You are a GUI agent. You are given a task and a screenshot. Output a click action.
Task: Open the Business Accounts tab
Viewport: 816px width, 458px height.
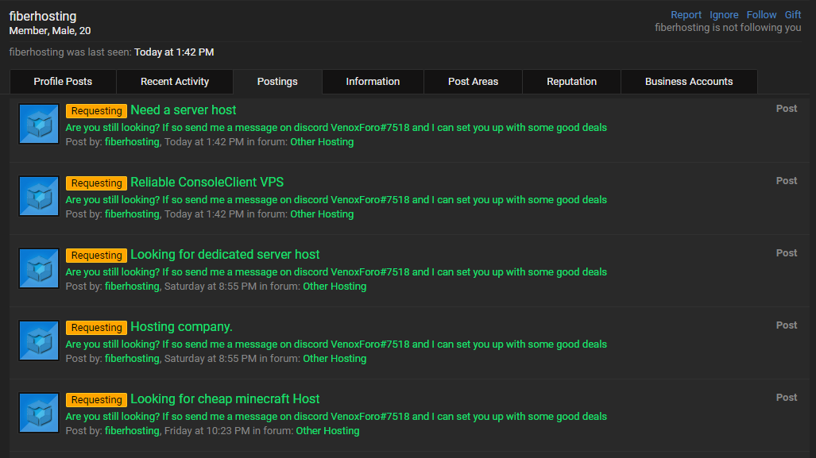click(x=689, y=82)
